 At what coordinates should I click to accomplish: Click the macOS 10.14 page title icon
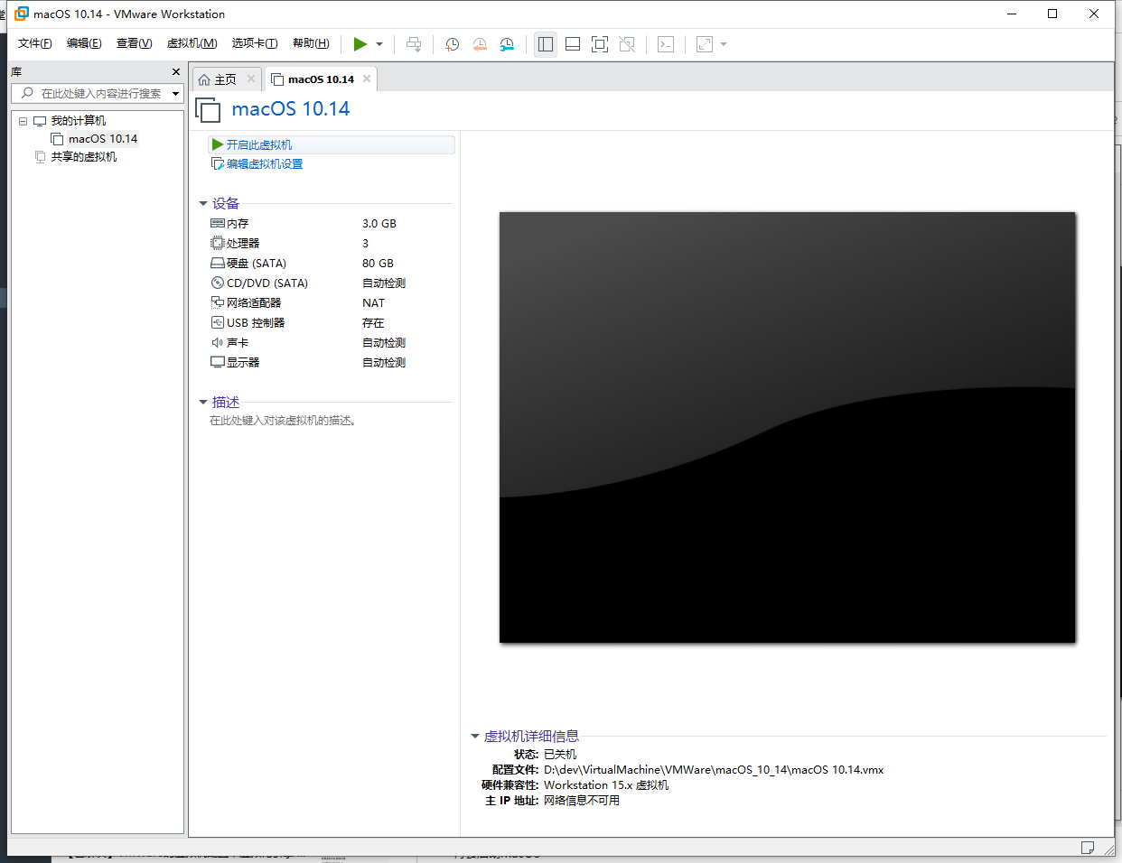pos(208,110)
